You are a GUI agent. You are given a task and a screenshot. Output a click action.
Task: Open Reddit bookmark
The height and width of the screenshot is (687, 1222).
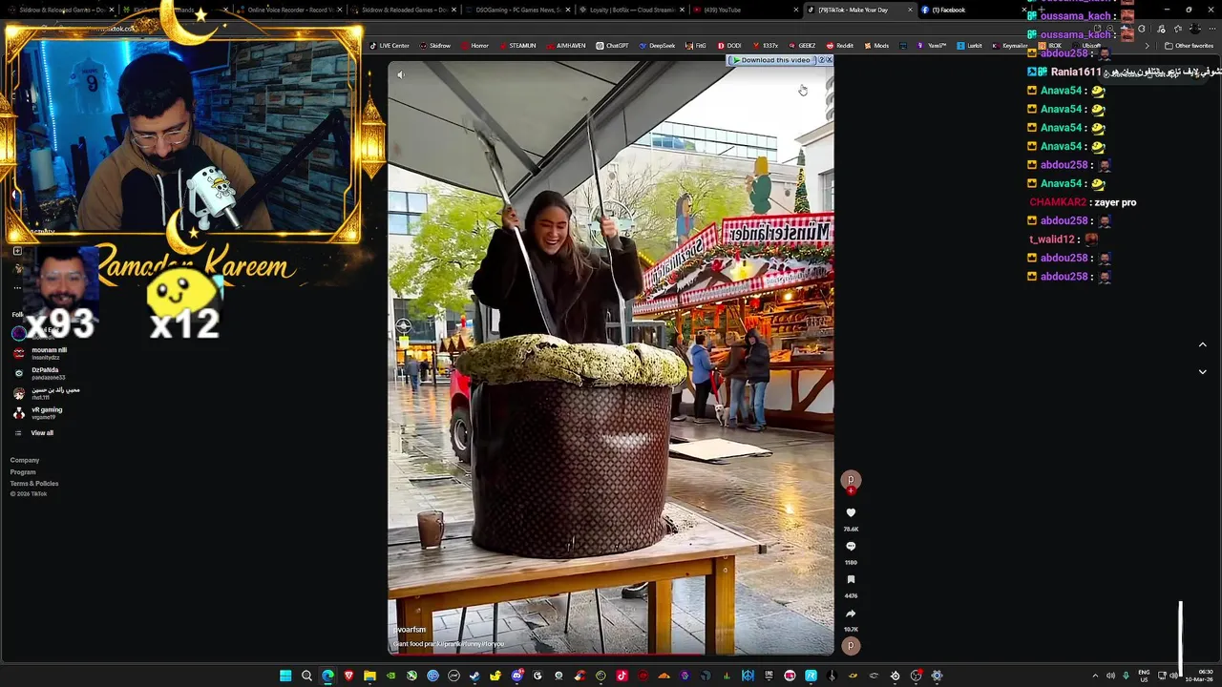pos(840,46)
